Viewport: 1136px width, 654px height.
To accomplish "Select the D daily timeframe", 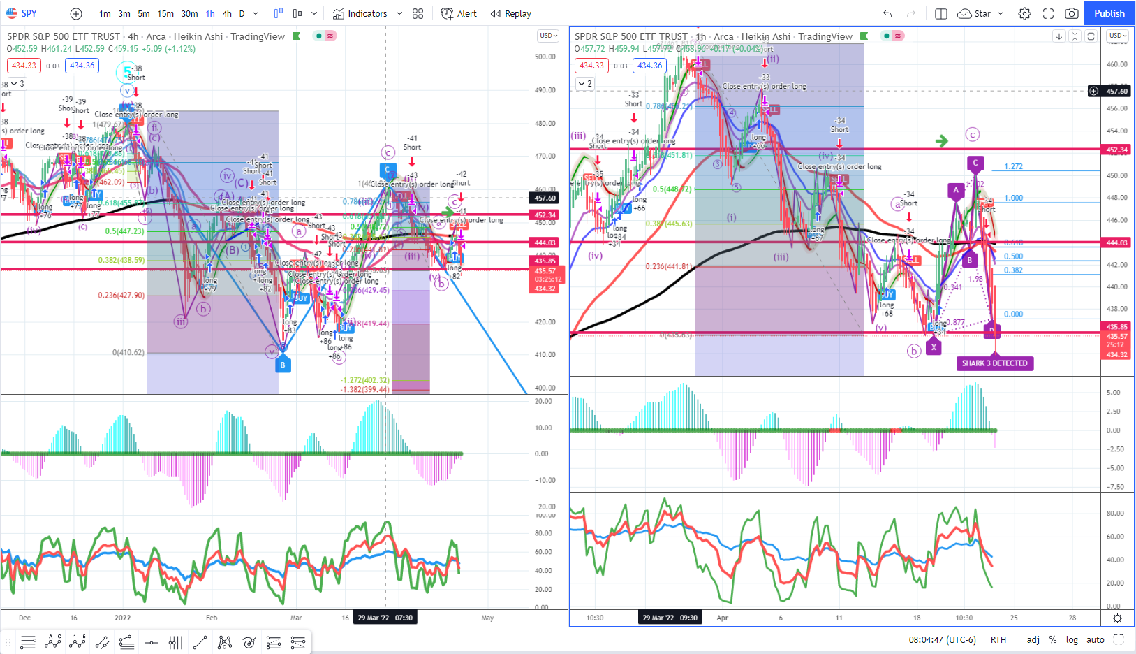I will click(x=242, y=13).
